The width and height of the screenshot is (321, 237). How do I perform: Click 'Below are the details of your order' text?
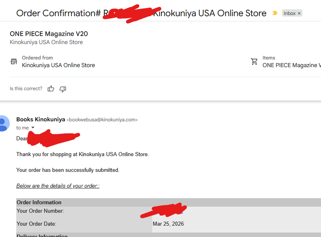click(58, 186)
